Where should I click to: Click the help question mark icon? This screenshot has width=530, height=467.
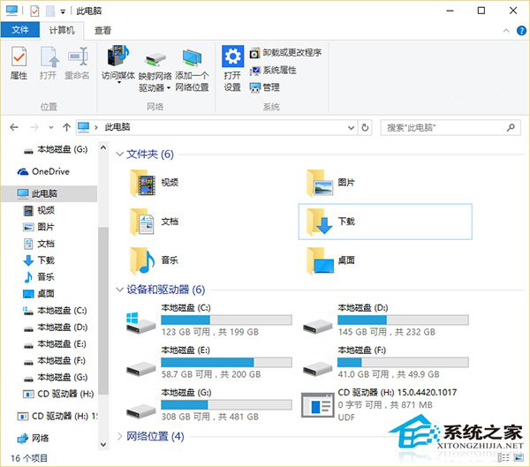coord(521,31)
